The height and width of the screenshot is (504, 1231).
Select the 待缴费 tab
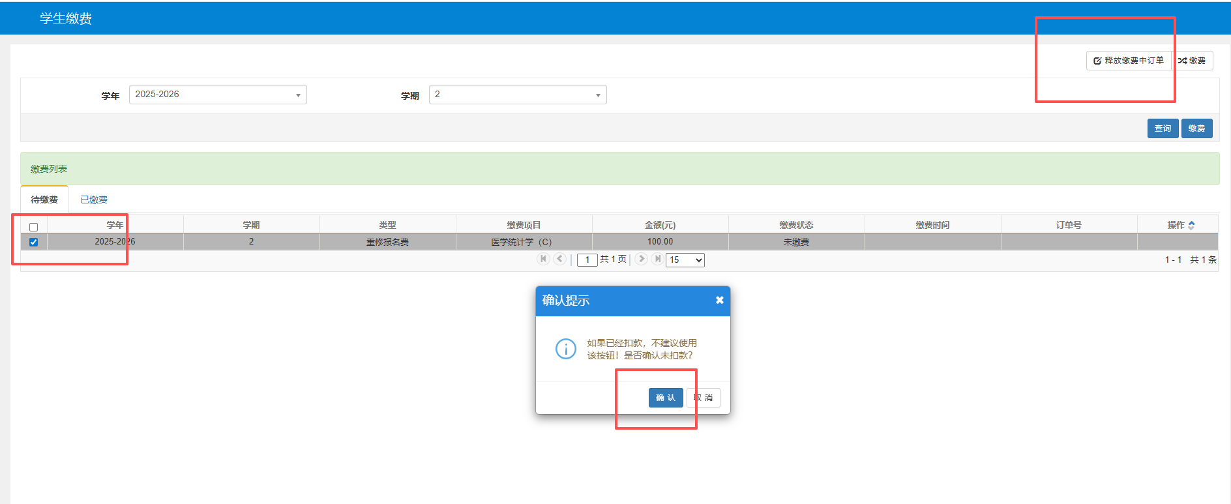(x=44, y=200)
